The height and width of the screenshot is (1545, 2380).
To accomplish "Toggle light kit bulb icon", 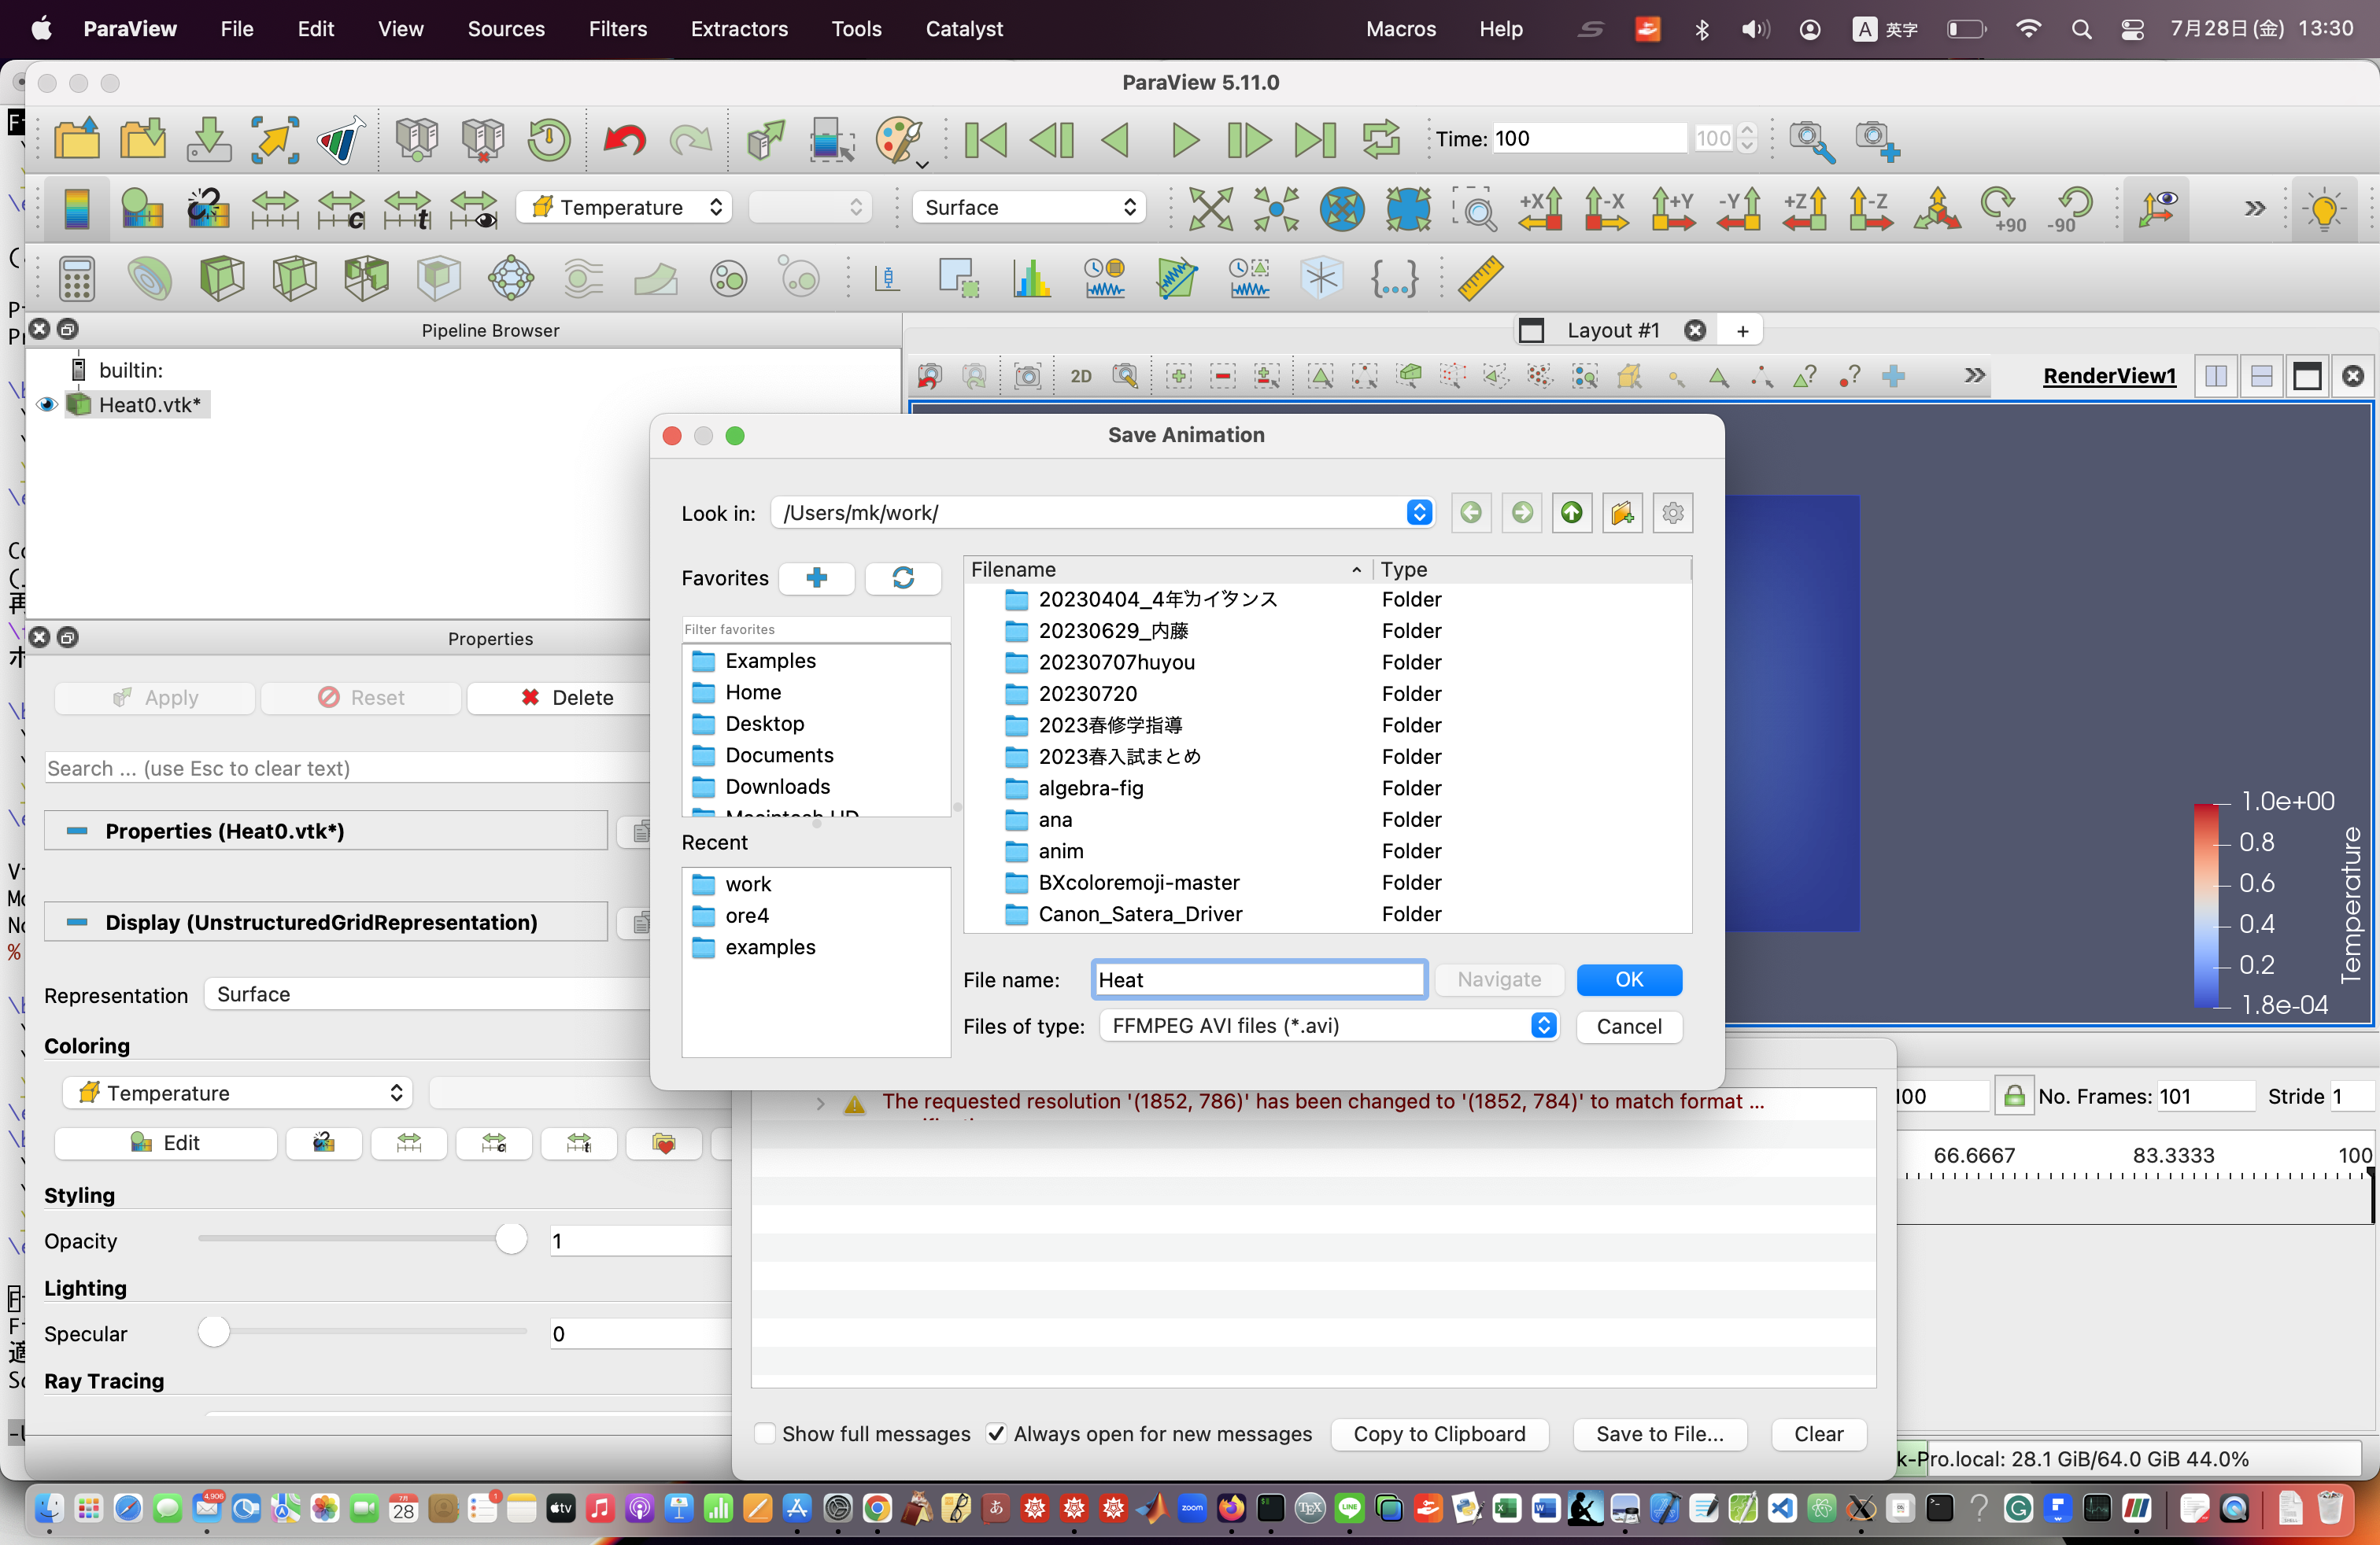I will click(x=2323, y=208).
